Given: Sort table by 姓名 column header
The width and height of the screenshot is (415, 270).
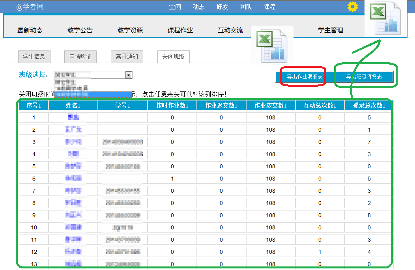Looking at the screenshot, I should 73,105.
